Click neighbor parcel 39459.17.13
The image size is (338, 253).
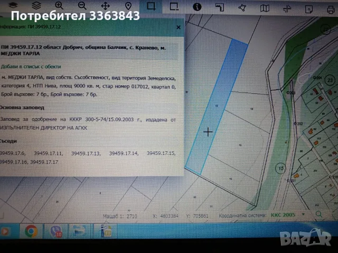point(86,153)
